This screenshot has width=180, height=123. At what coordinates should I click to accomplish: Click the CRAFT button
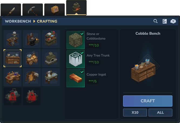[x=148, y=101]
